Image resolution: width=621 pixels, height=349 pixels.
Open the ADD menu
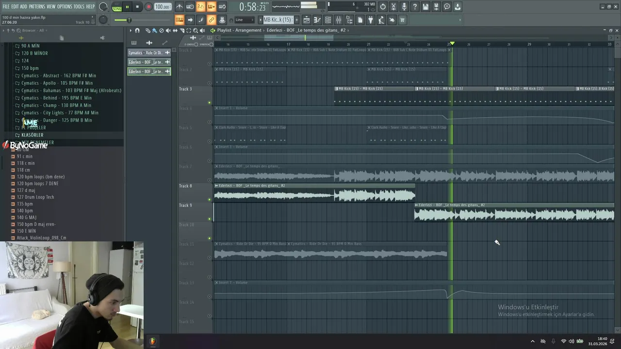coord(24,6)
